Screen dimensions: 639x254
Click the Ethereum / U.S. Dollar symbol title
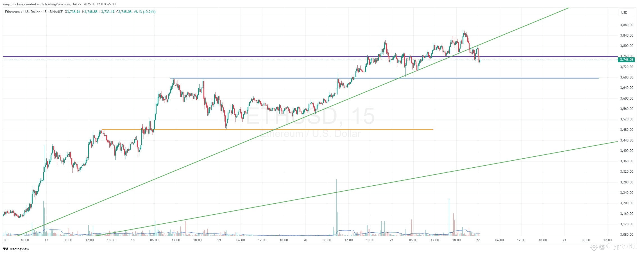pyautogui.click(x=22, y=12)
